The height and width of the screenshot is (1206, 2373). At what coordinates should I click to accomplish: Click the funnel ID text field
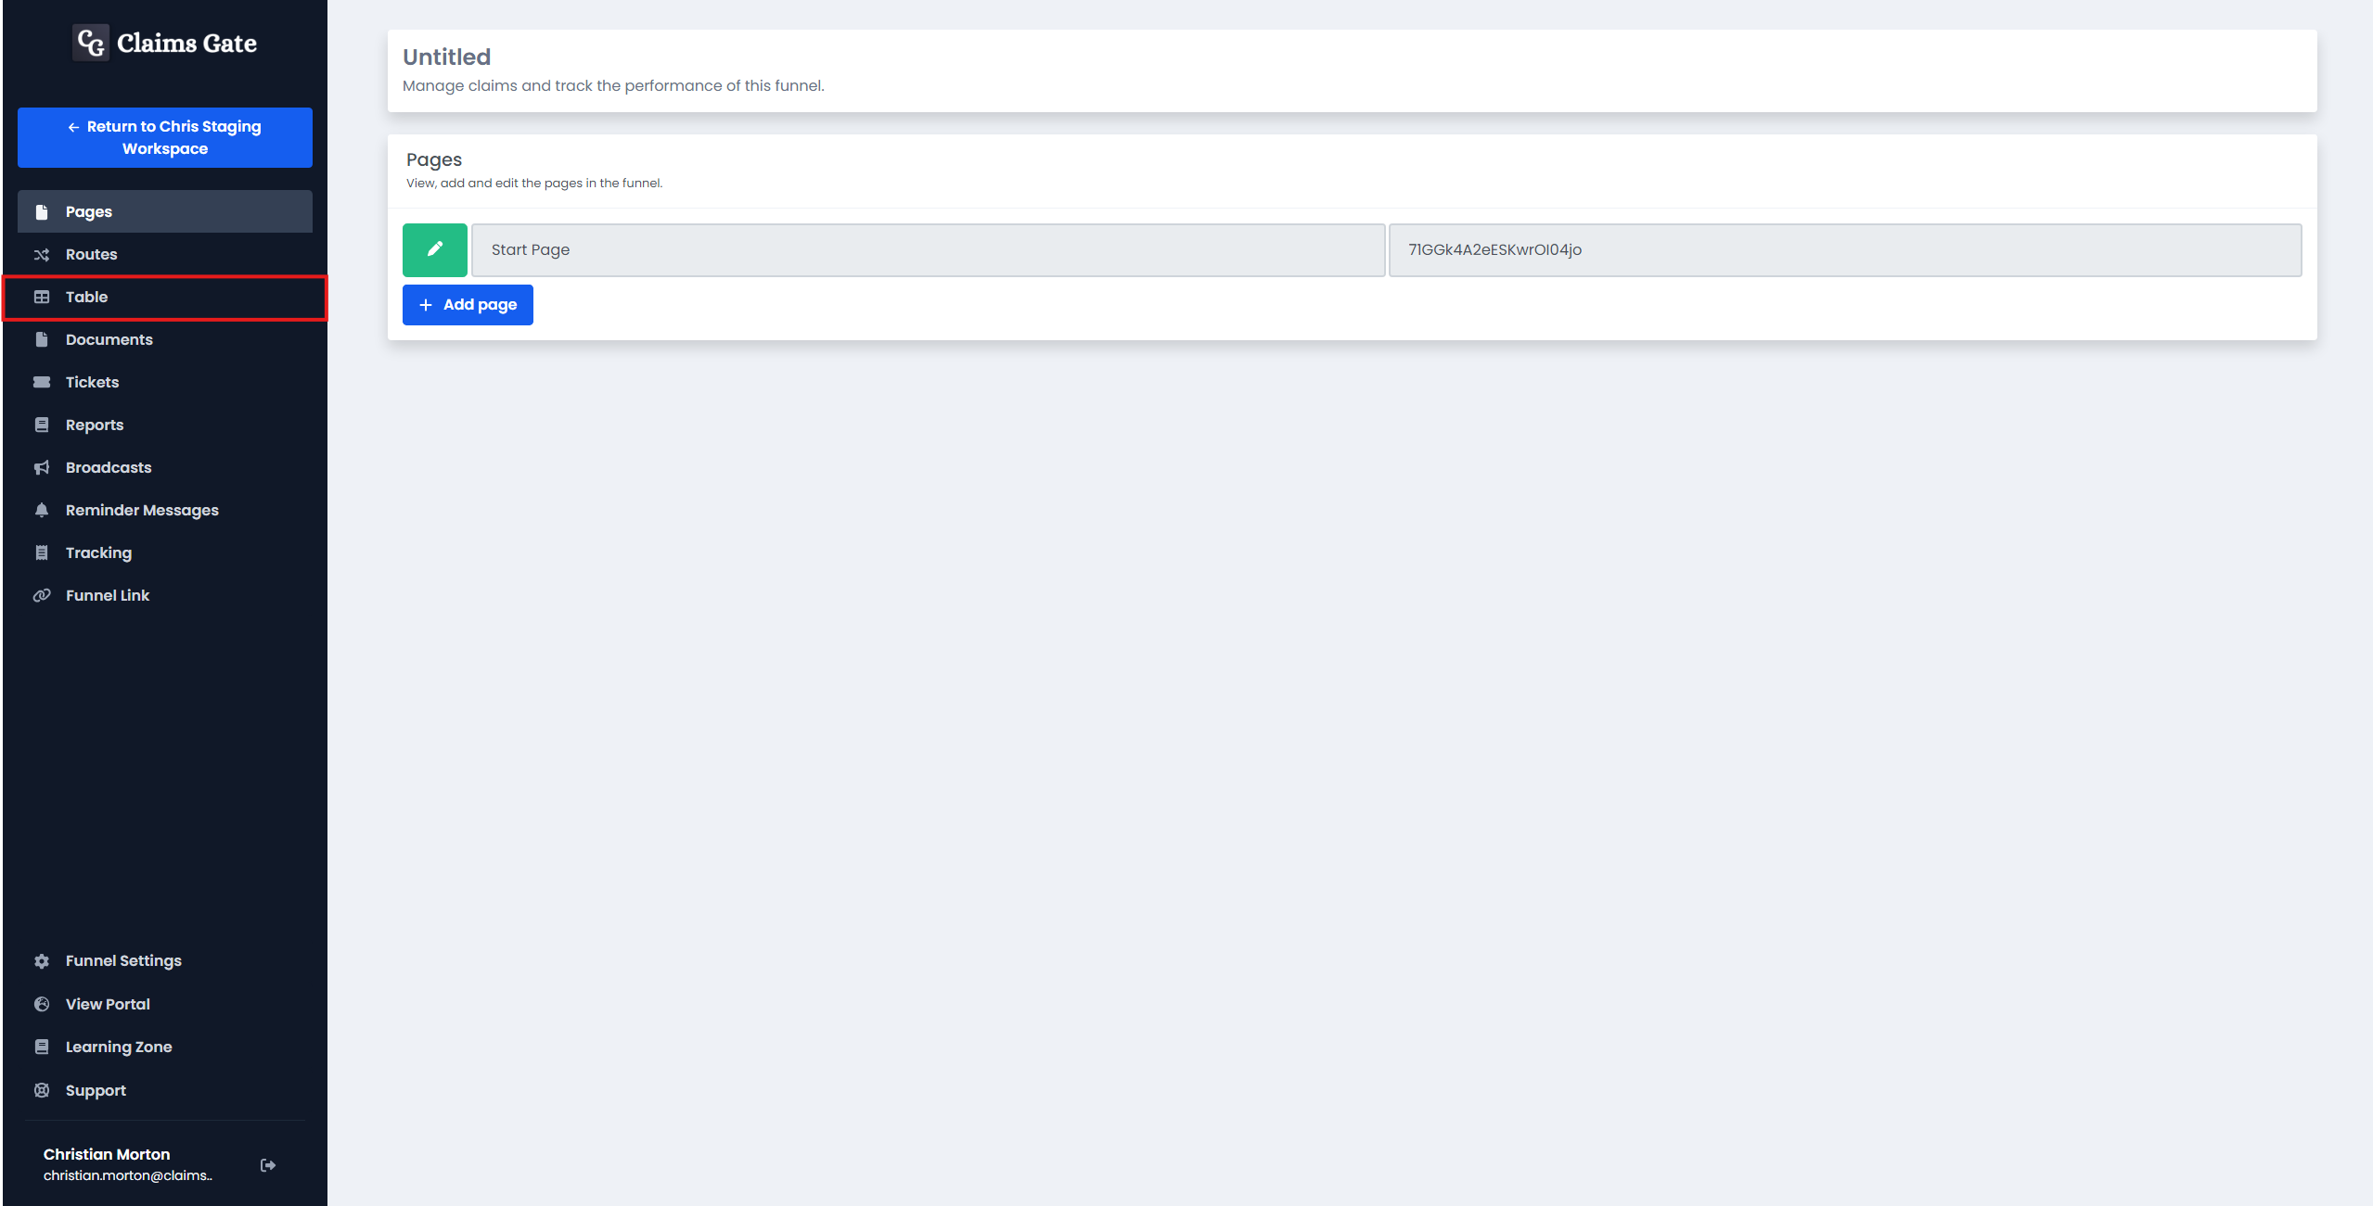pos(1843,249)
